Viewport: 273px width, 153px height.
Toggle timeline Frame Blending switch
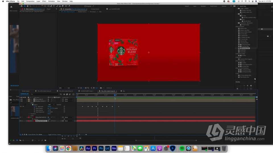[67, 94]
